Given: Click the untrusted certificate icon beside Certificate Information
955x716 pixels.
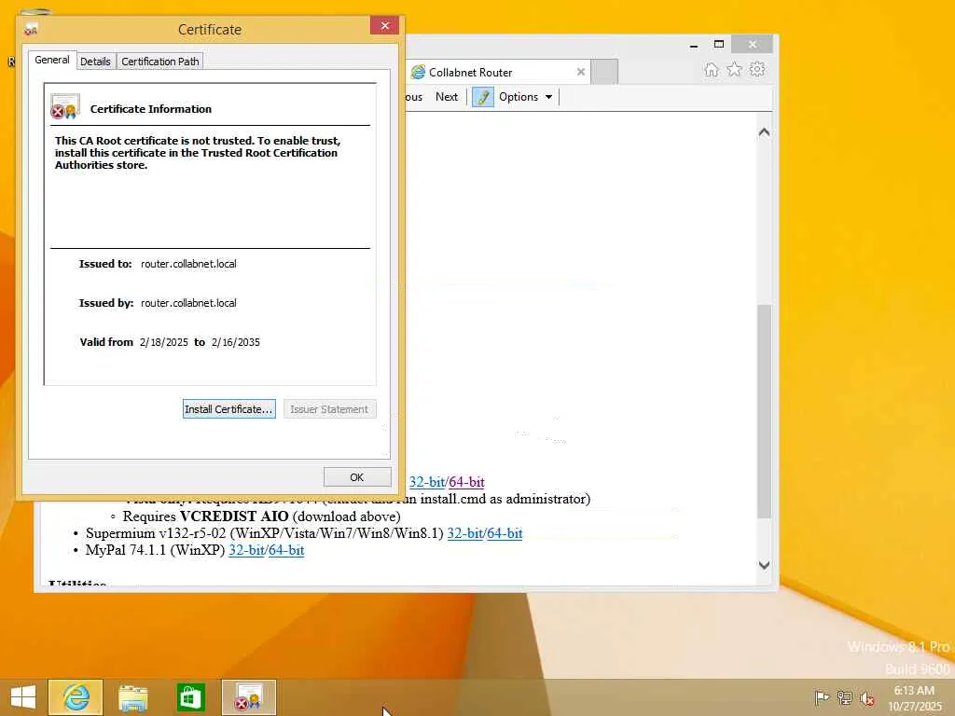Looking at the screenshot, I should pos(64,107).
